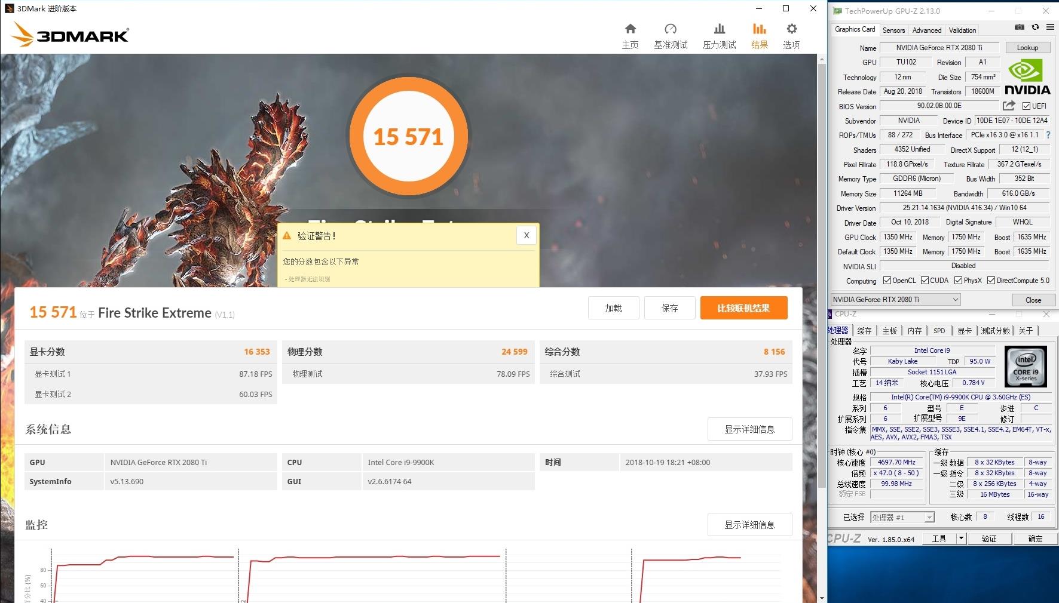Click the compare online results (比较联机结果) button

point(743,308)
